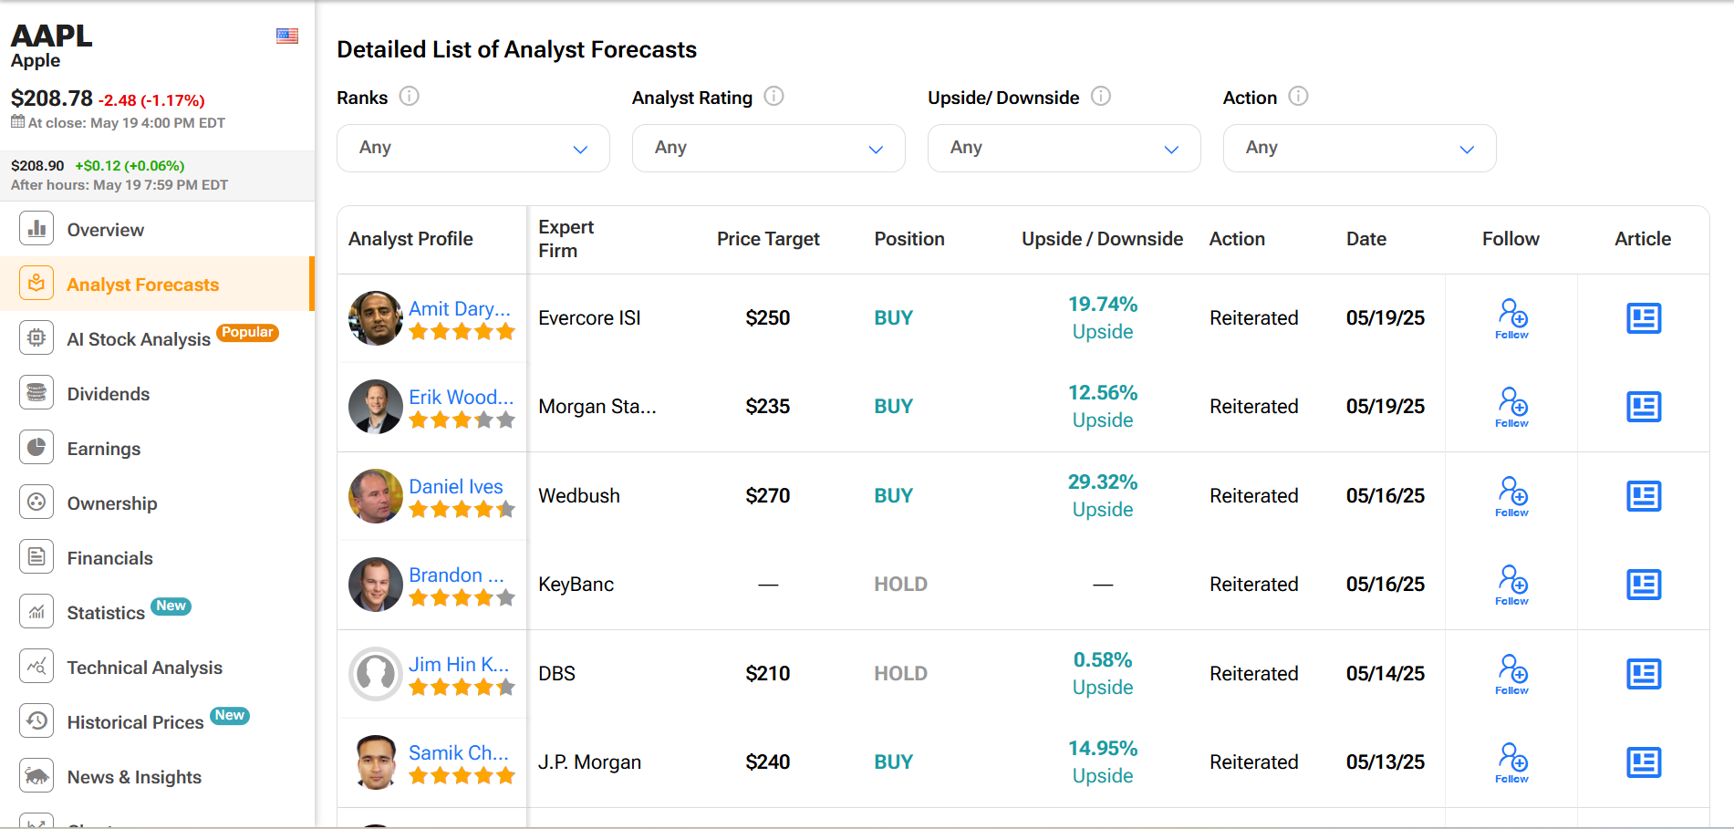Click the Upside / Downside column header
Viewport: 1734px width, 829px height.
(1102, 239)
